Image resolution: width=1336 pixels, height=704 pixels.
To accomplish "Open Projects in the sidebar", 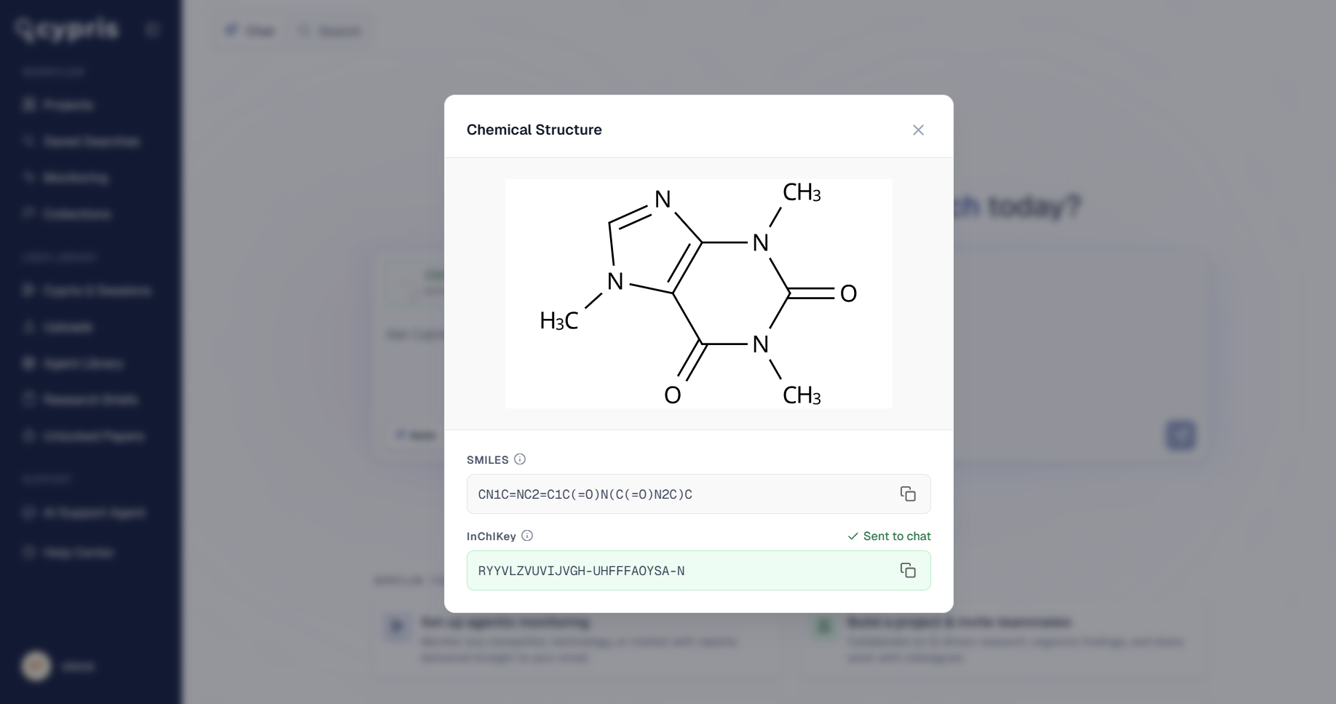I will 68,105.
